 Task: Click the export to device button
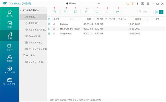65,12
